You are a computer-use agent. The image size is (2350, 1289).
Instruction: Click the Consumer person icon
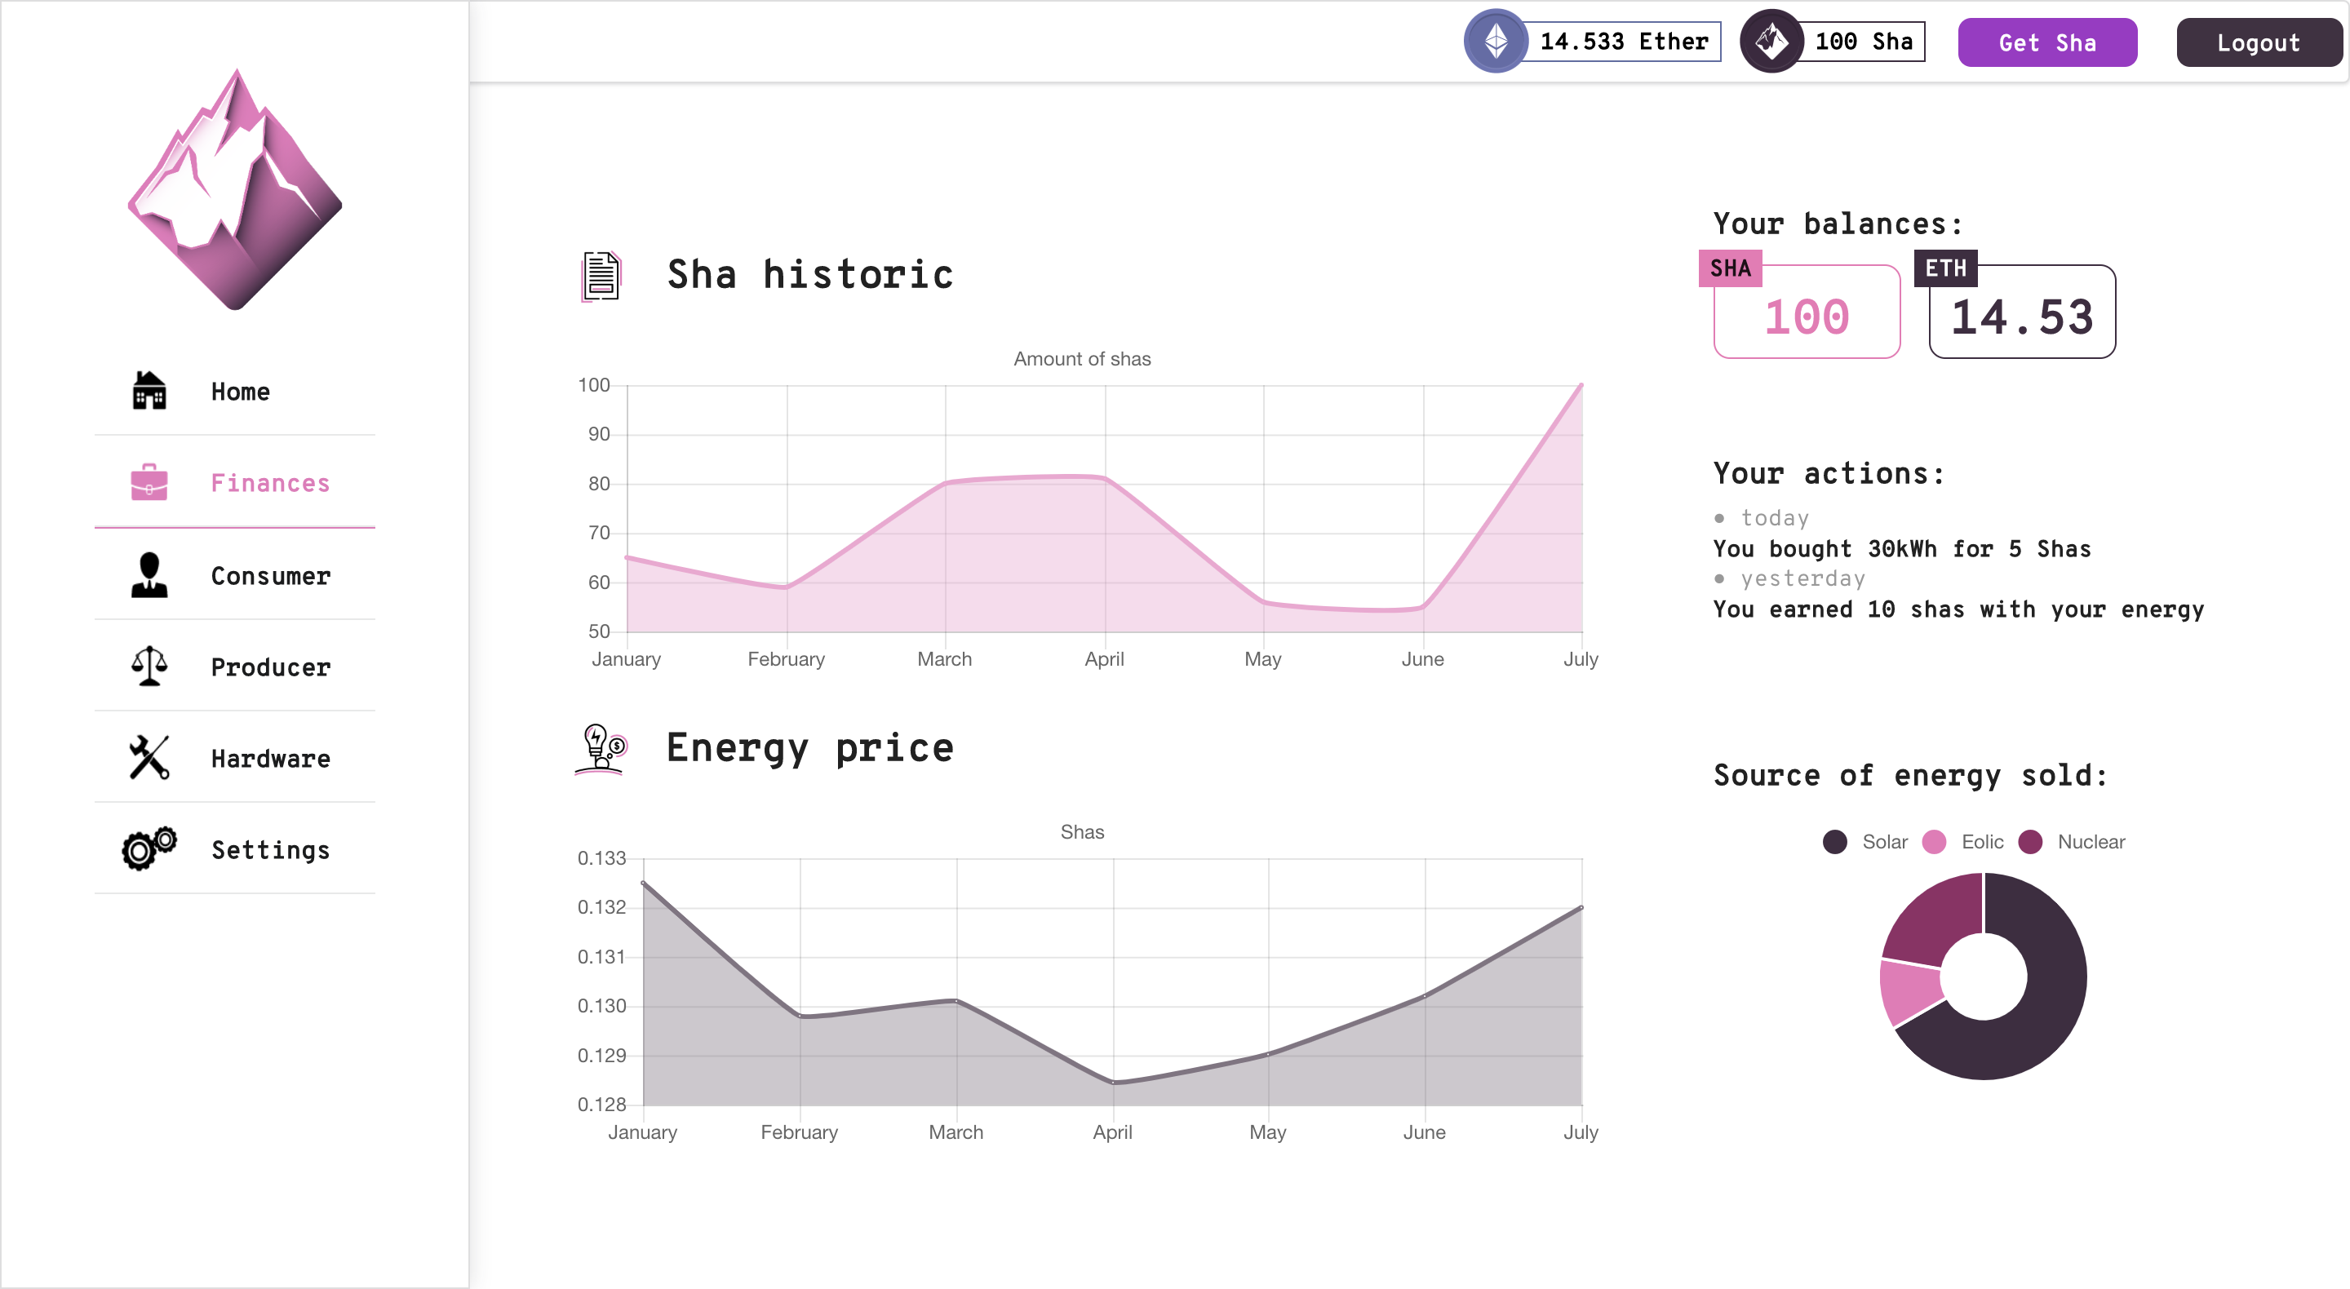tap(149, 574)
